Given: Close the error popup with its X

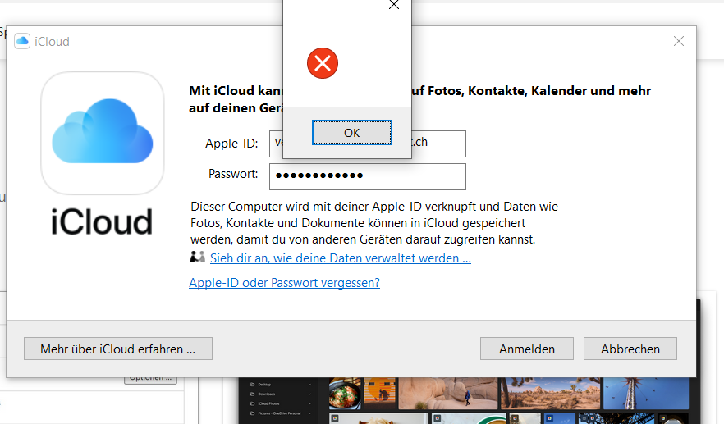Looking at the screenshot, I should click(394, 5).
